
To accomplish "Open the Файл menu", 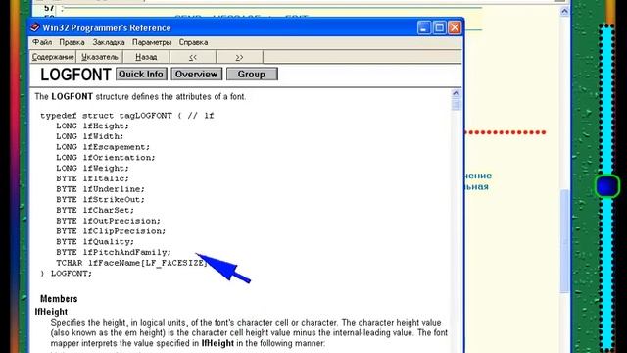I will pyautogui.click(x=42, y=42).
